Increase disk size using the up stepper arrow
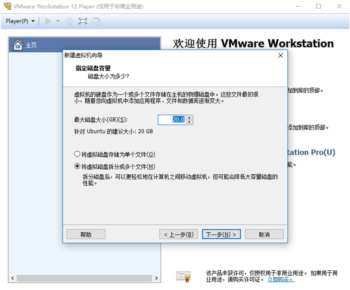Image resolution: width=350 pixels, height=290 pixels. tap(189, 117)
